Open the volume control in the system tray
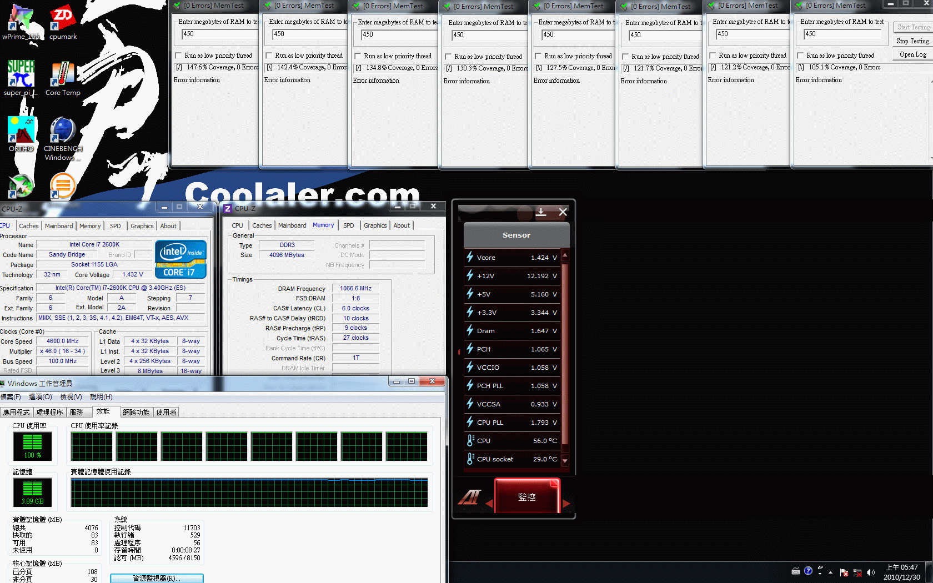The image size is (933, 583). pyautogui.click(x=870, y=572)
